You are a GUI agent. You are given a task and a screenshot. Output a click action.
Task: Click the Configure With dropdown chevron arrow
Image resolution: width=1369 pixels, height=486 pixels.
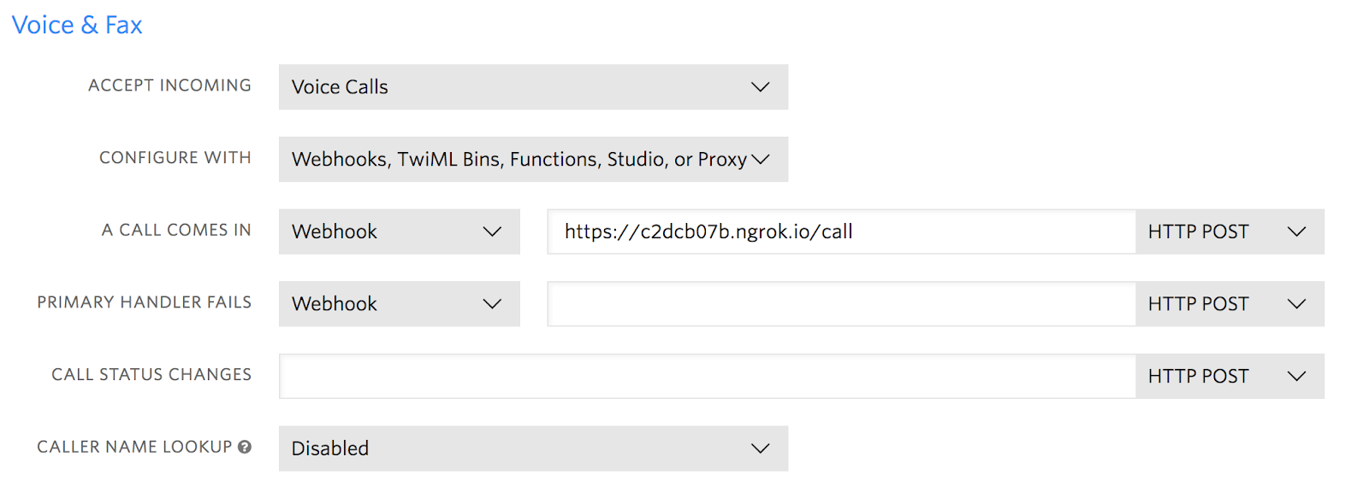click(x=760, y=160)
